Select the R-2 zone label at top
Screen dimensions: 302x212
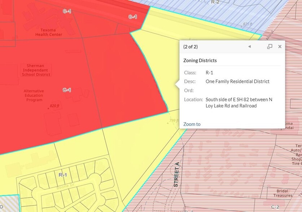point(215,2)
